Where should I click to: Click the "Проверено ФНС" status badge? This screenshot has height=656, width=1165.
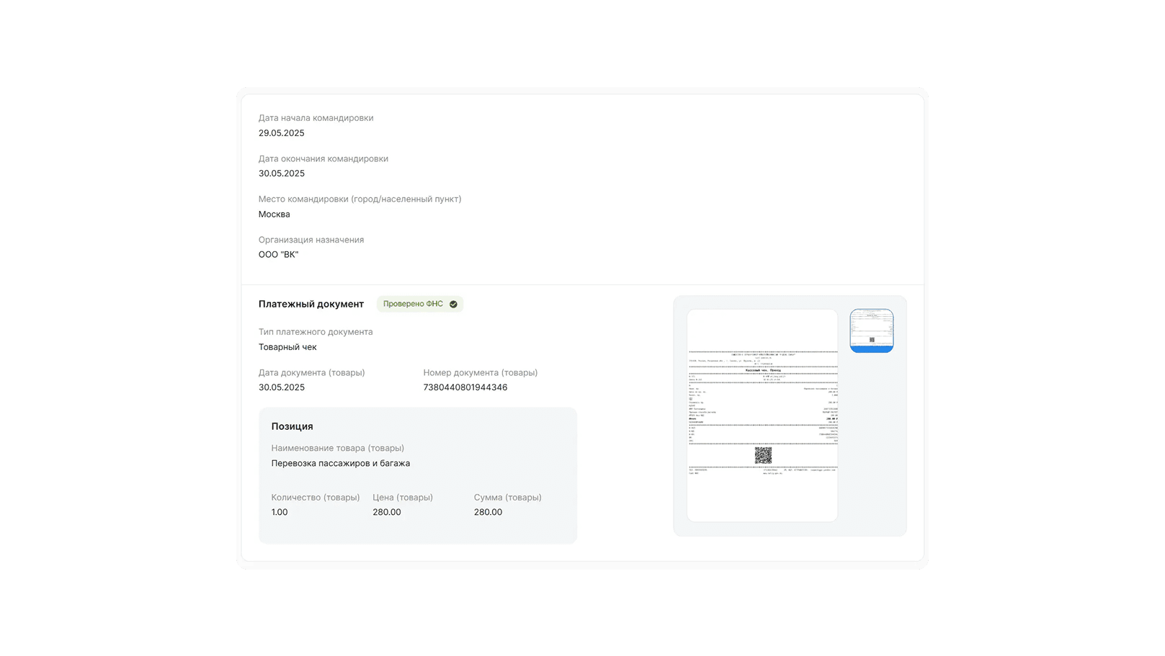pos(419,304)
